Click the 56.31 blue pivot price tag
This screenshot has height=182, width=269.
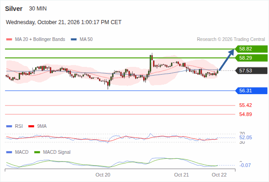pyautogui.click(x=252, y=91)
